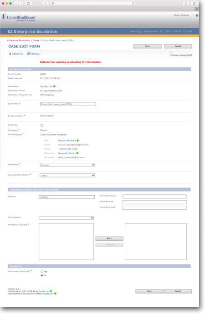Click lori_goudie@uhc.com email text
Viewport: 205px width, 314px height.
point(51,91)
